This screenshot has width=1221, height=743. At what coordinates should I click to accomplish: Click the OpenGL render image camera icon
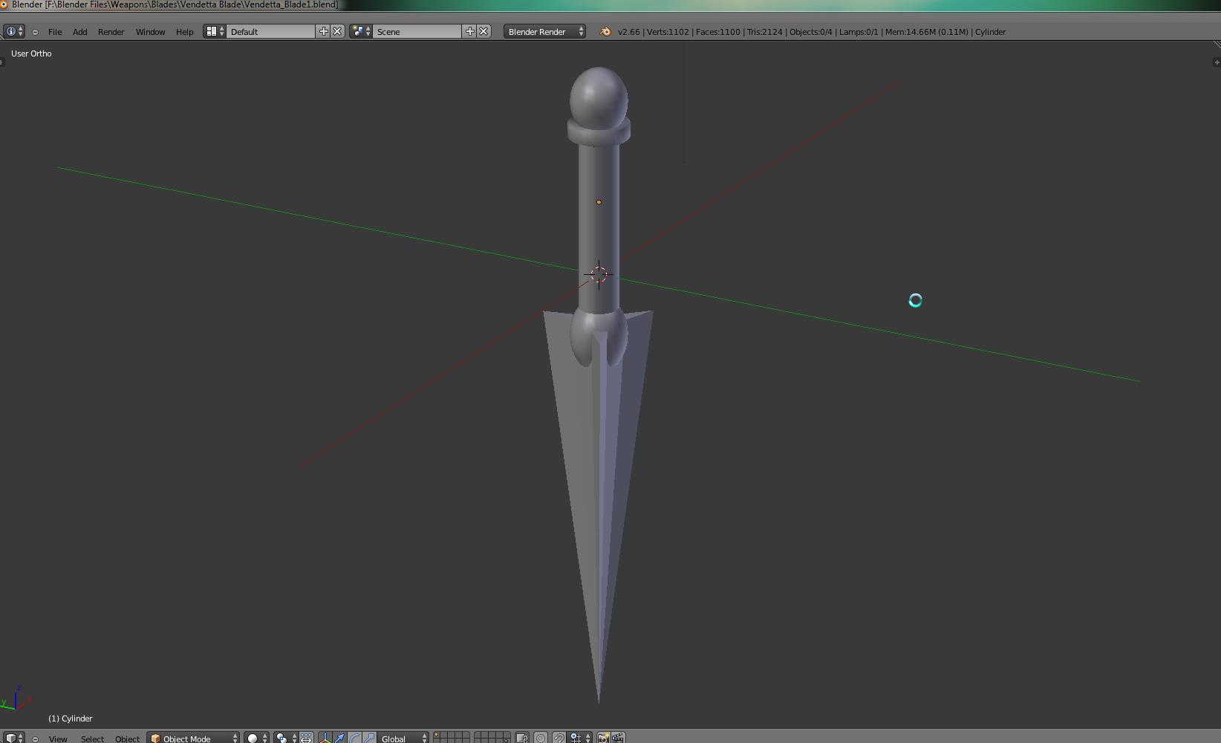(x=603, y=738)
